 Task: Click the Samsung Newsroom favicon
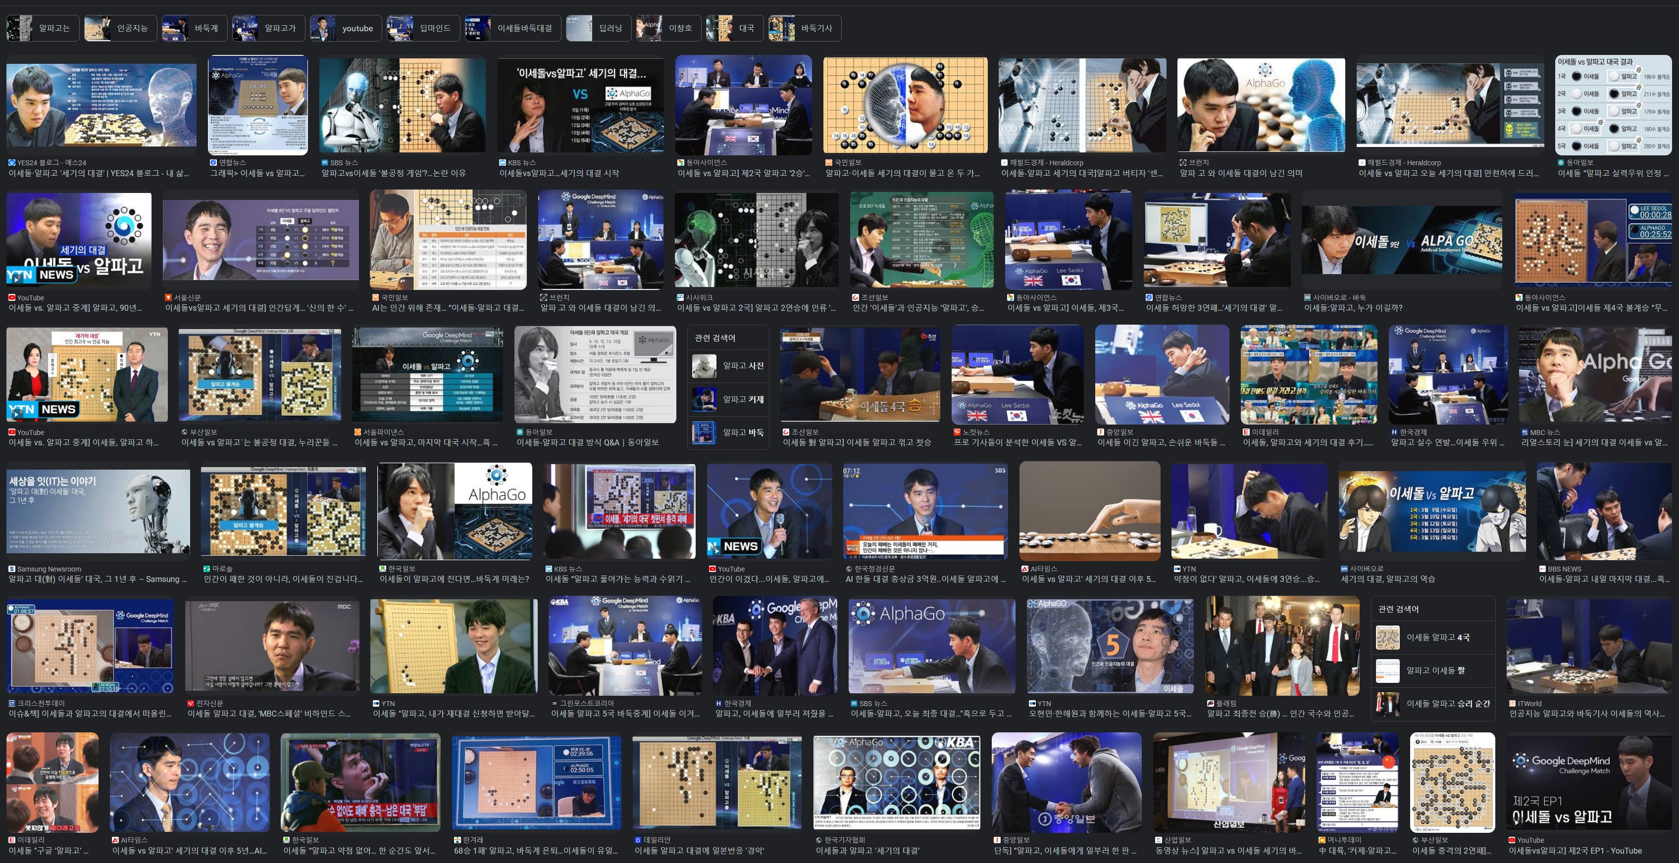[x=12, y=569]
